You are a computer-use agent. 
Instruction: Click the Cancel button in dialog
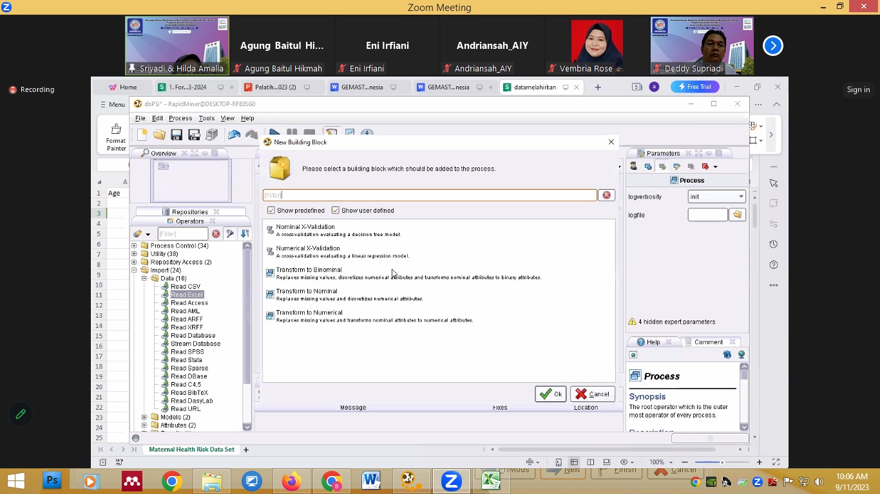[593, 394]
